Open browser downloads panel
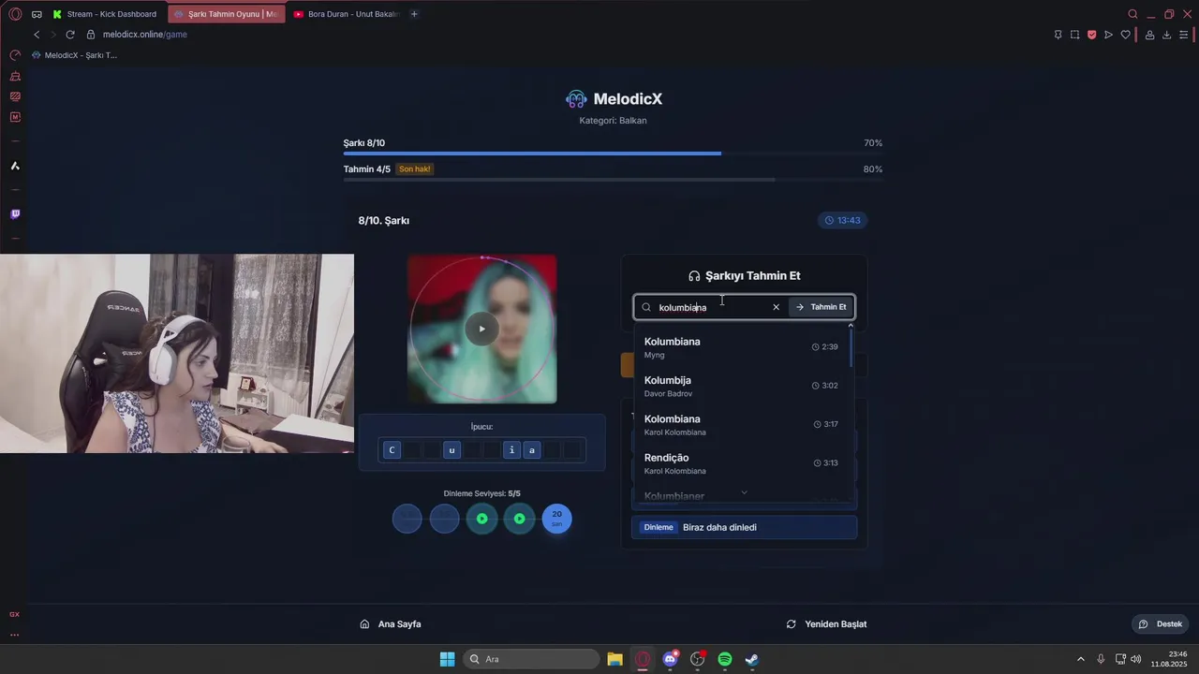 [1166, 35]
